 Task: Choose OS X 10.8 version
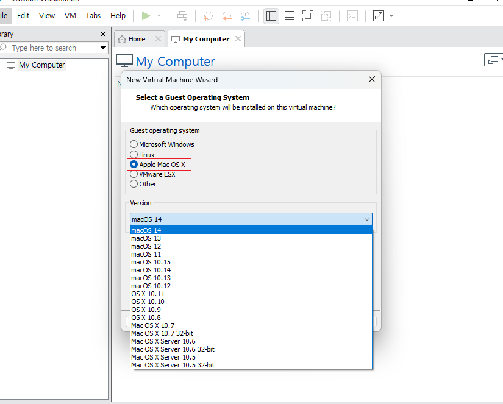click(x=251, y=317)
